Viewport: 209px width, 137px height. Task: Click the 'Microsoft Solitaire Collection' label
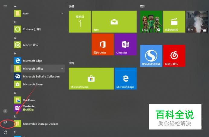click(x=41, y=77)
